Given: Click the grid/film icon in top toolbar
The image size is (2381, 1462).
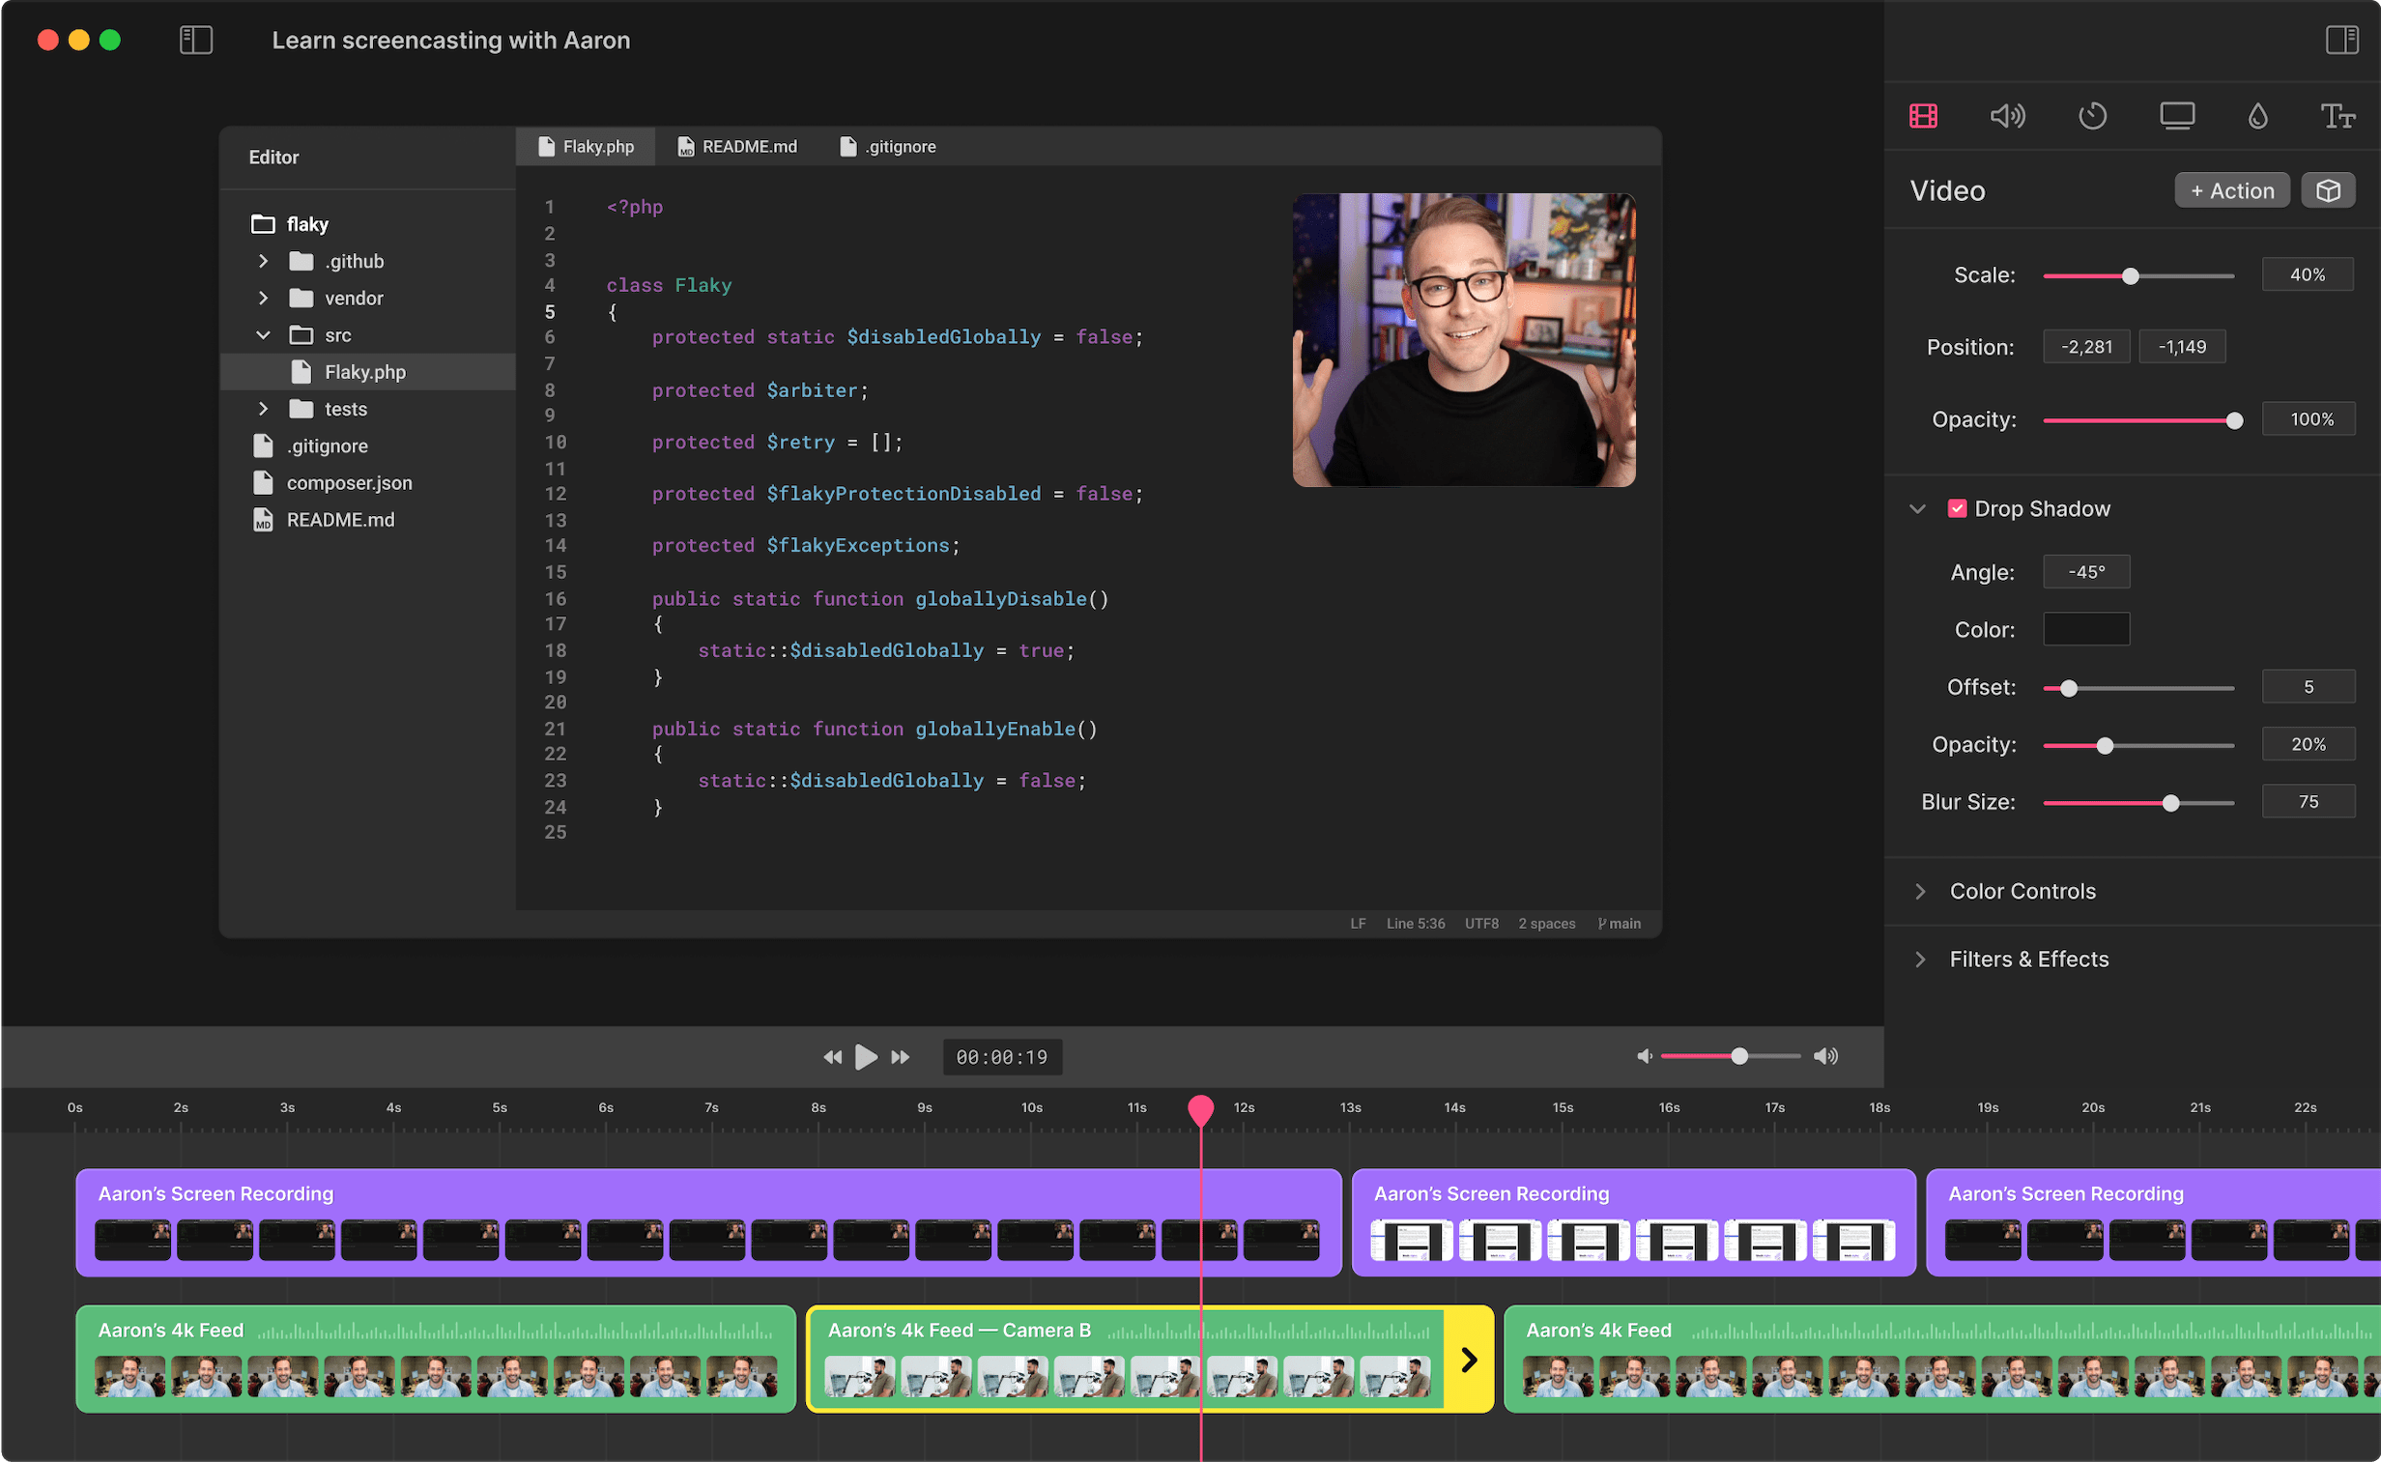Looking at the screenshot, I should 1925,114.
